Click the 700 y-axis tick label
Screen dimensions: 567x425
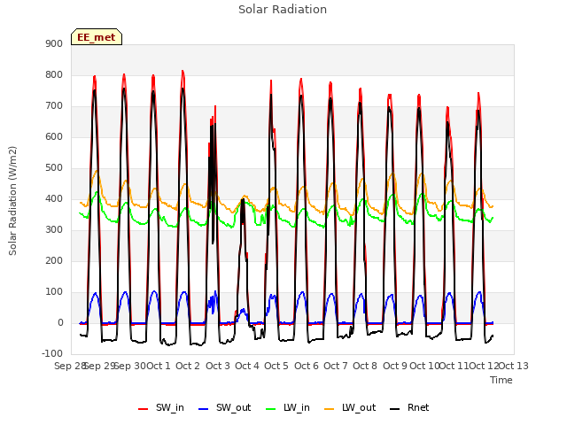tap(54, 106)
